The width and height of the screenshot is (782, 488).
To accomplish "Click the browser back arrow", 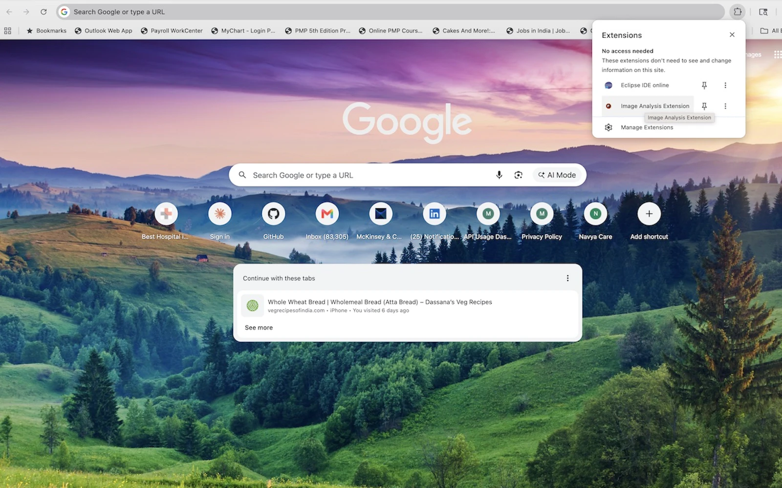I will (9, 12).
